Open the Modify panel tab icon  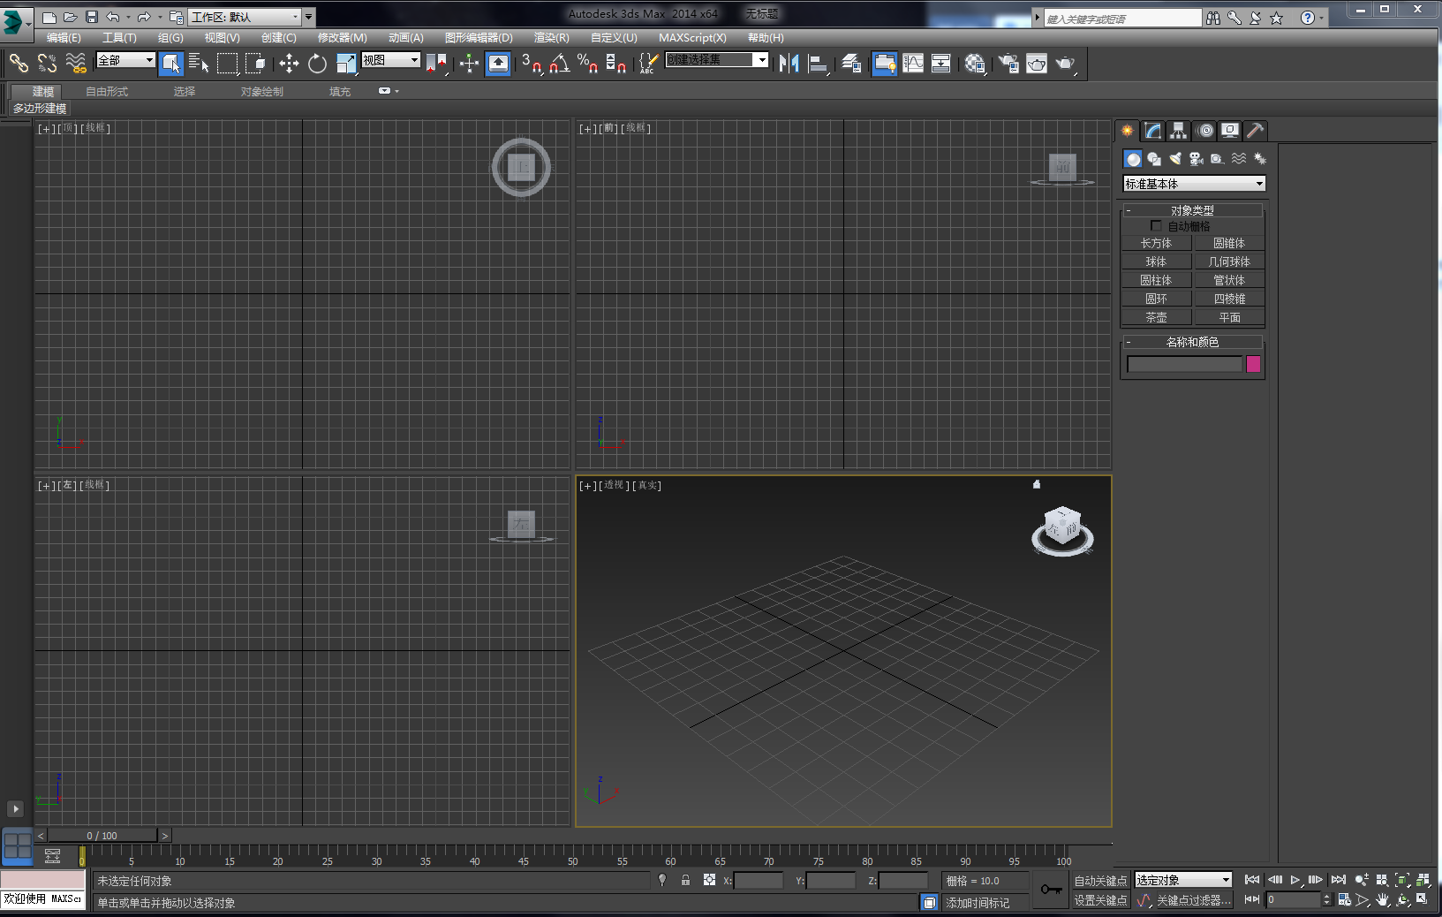1153,131
